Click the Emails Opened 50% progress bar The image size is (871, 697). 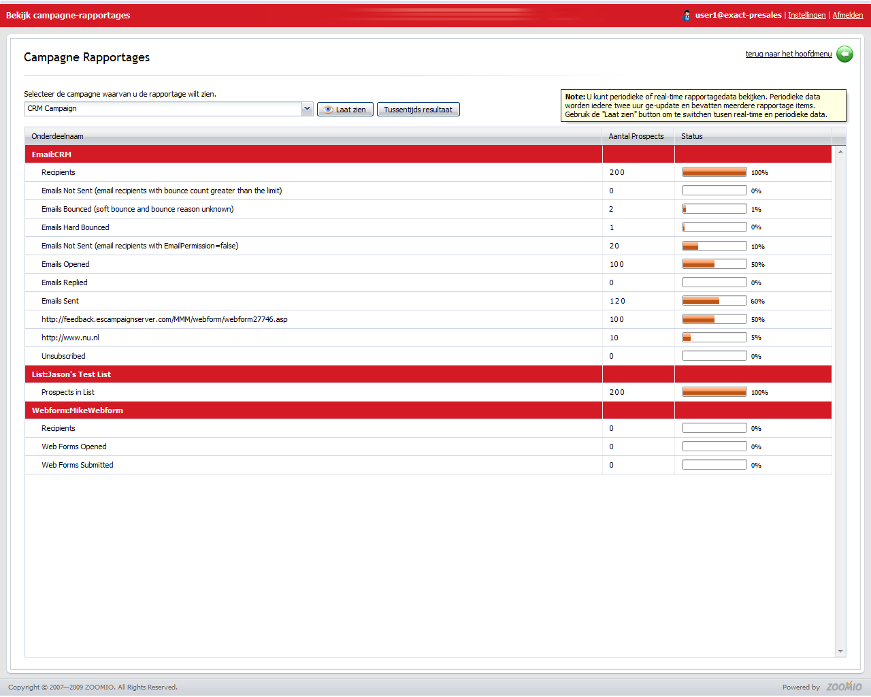point(714,264)
